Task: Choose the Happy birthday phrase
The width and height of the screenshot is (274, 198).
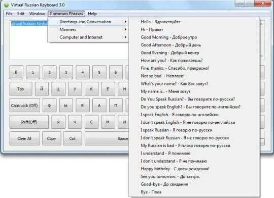Action: (194, 169)
